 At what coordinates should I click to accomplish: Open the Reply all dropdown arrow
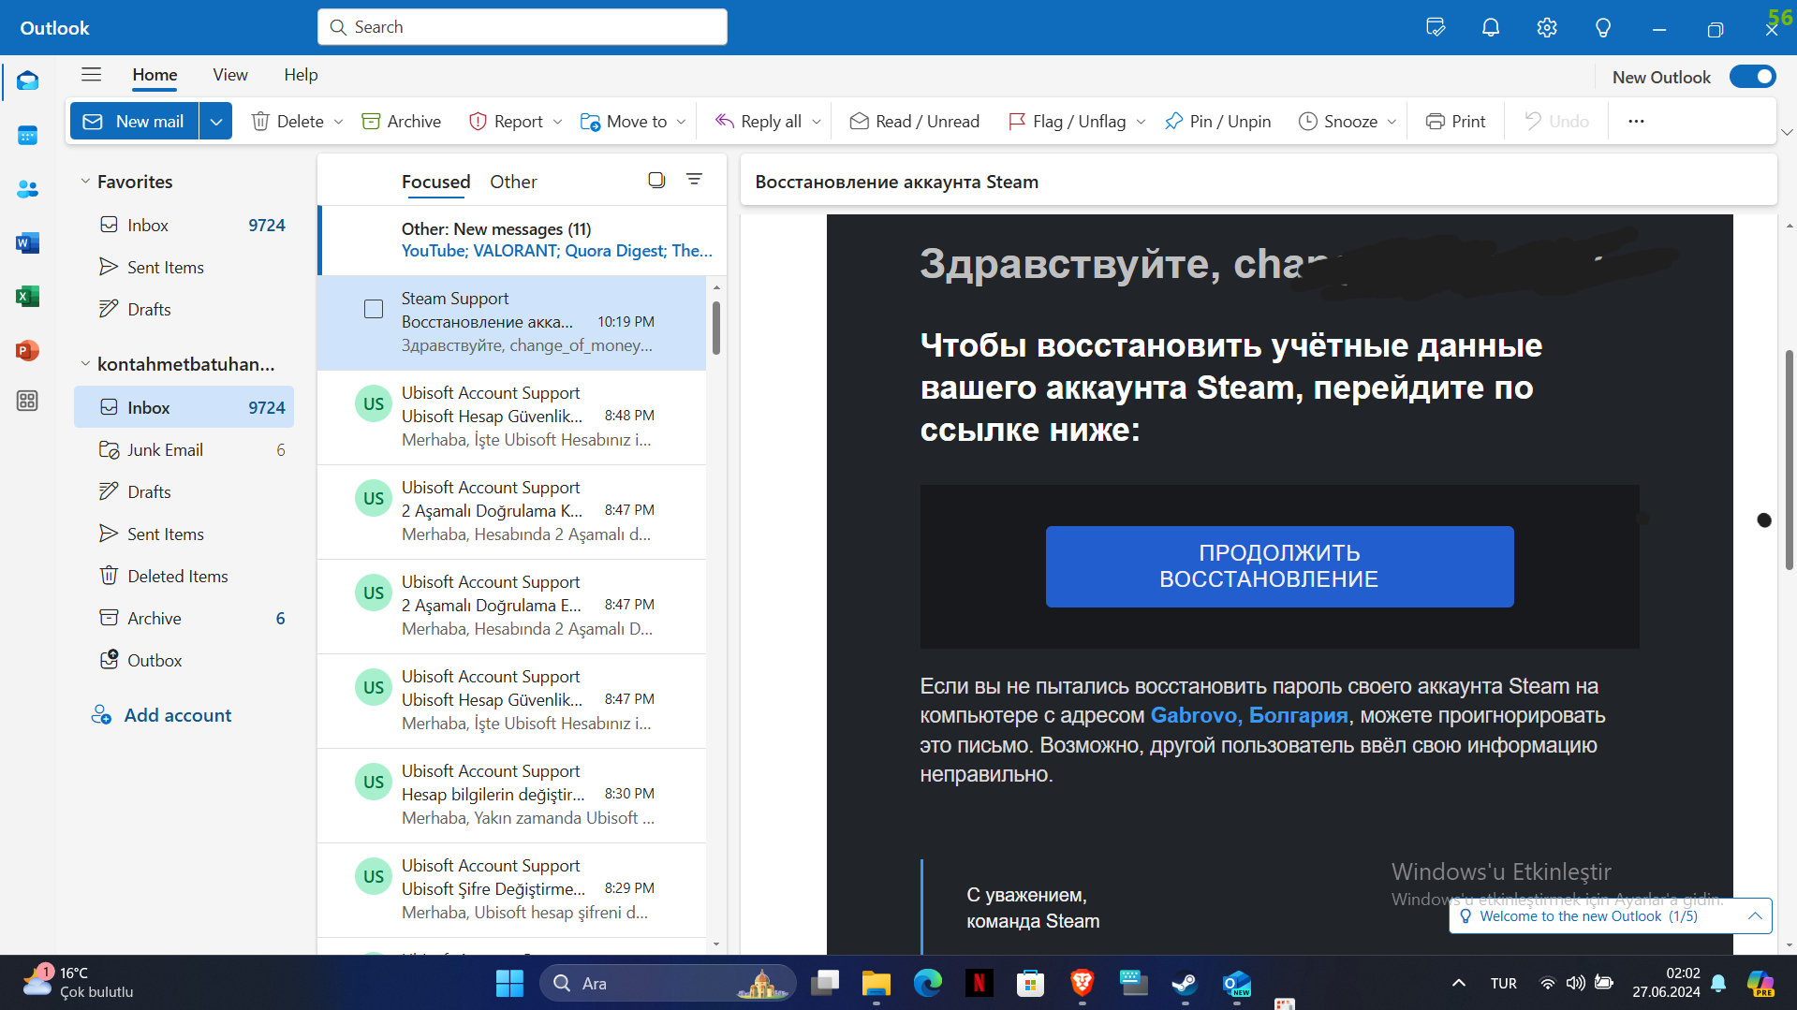pos(817,122)
